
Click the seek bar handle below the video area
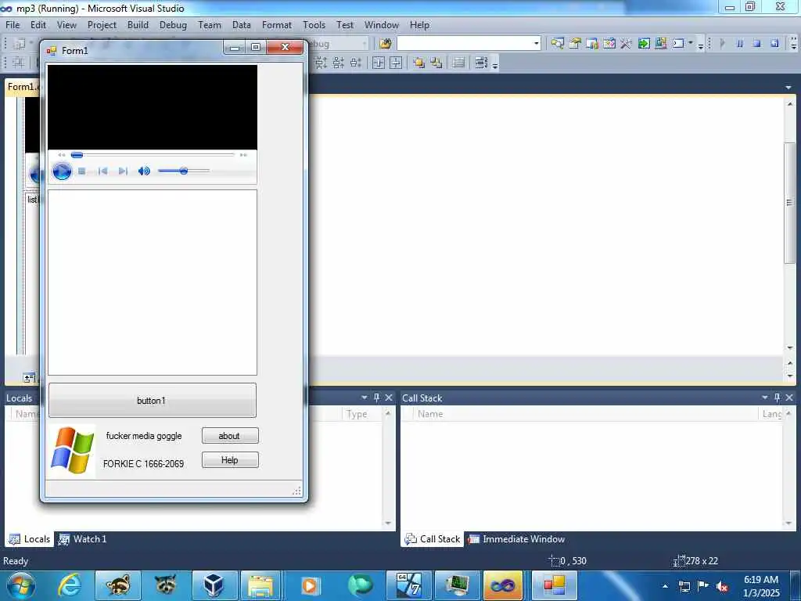(77, 155)
